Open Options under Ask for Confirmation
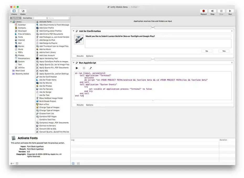This screenshot has width=244, height=178. coord(89,56)
